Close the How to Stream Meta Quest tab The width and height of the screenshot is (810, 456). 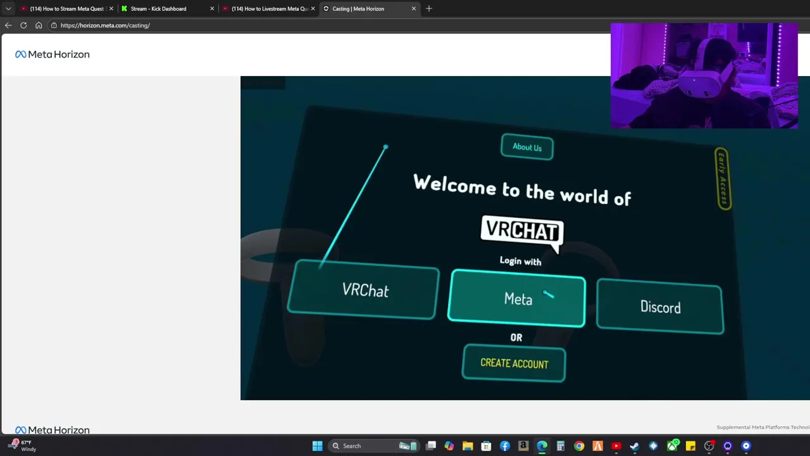pos(111,9)
